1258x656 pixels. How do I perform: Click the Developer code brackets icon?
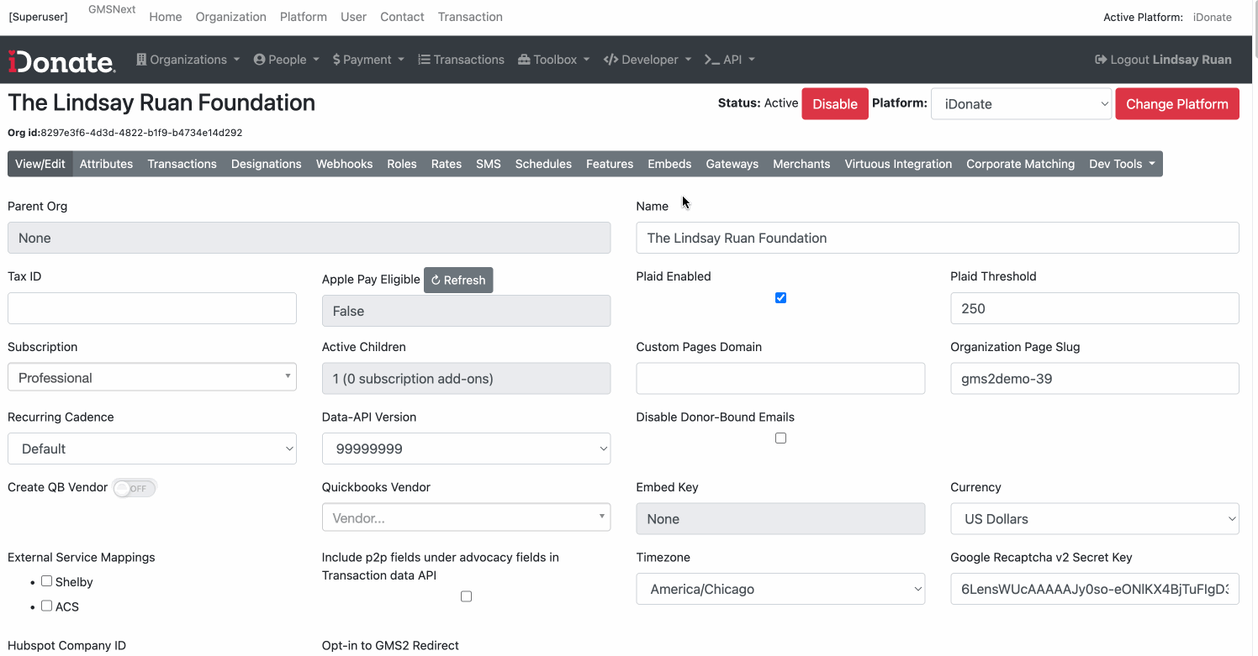pos(610,60)
